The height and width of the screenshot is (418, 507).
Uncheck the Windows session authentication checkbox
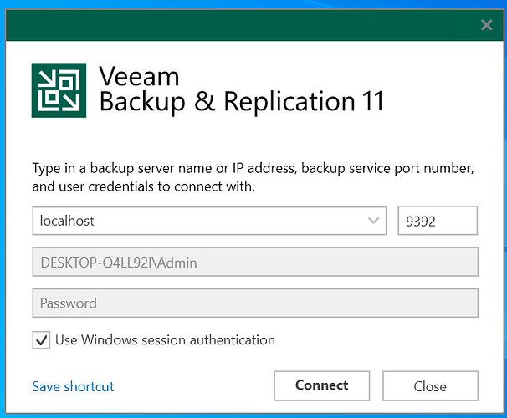(x=40, y=340)
